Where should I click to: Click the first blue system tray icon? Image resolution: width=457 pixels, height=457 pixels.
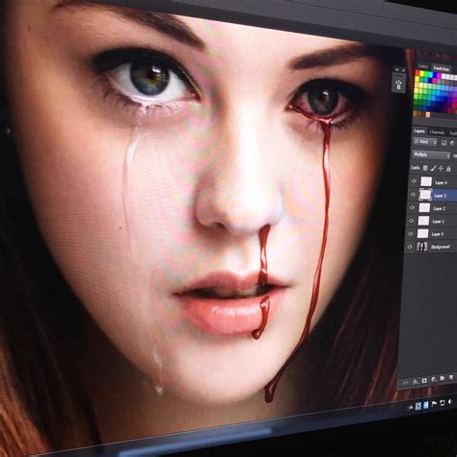417,406
